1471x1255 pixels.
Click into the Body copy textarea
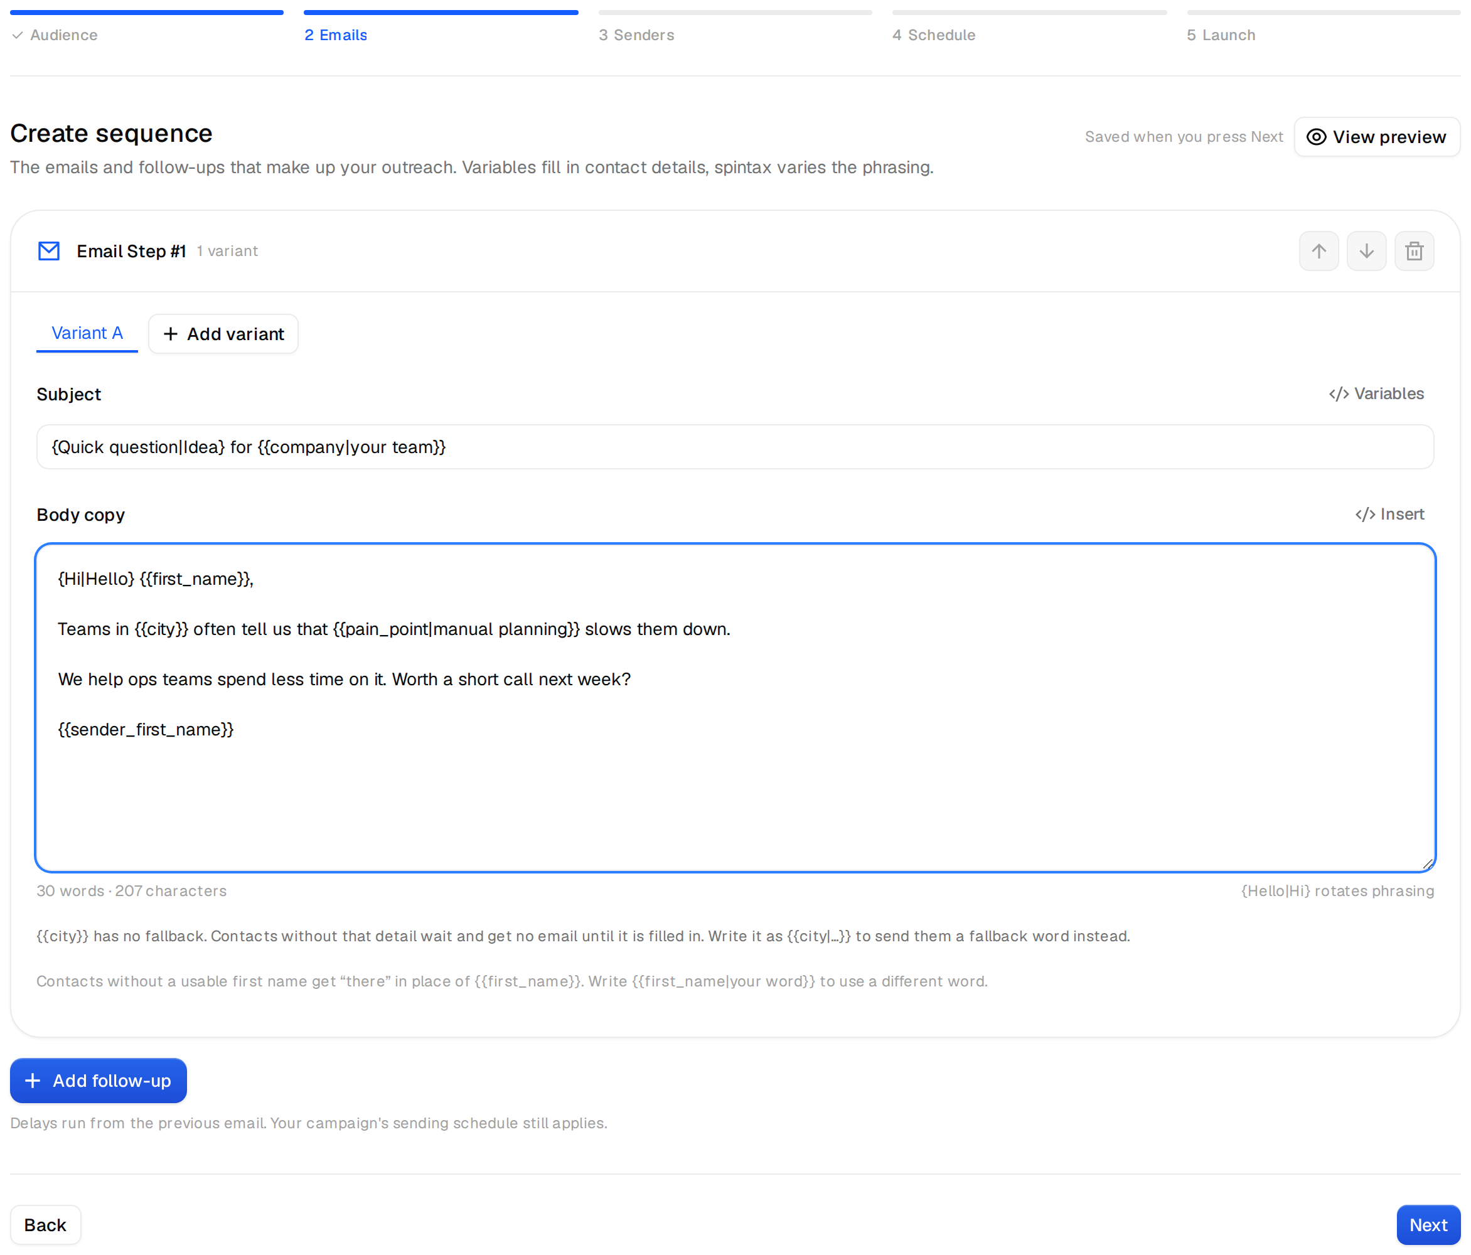pyautogui.click(x=735, y=708)
